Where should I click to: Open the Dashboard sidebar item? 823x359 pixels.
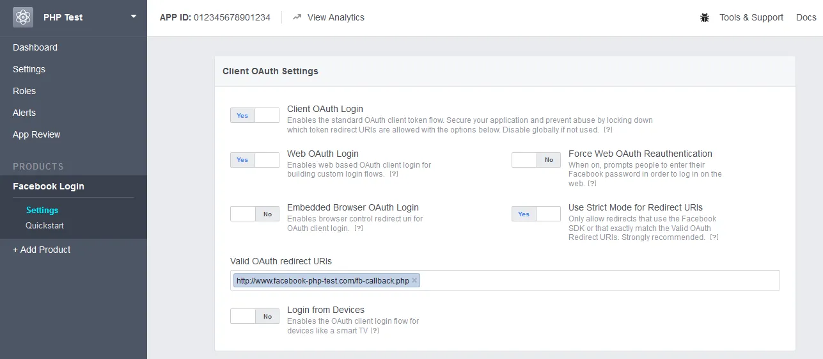coord(35,47)
